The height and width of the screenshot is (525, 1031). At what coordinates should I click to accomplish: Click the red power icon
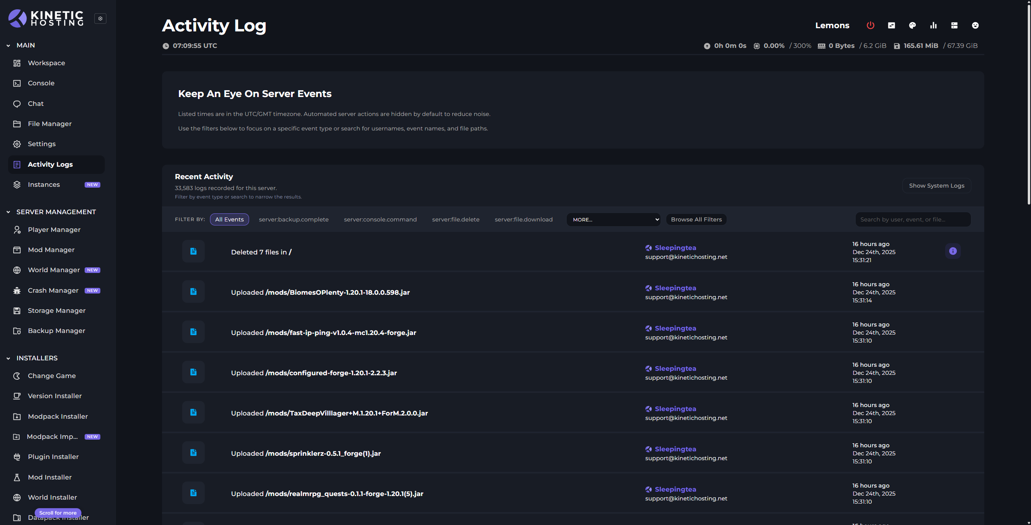tap(870, 25)
